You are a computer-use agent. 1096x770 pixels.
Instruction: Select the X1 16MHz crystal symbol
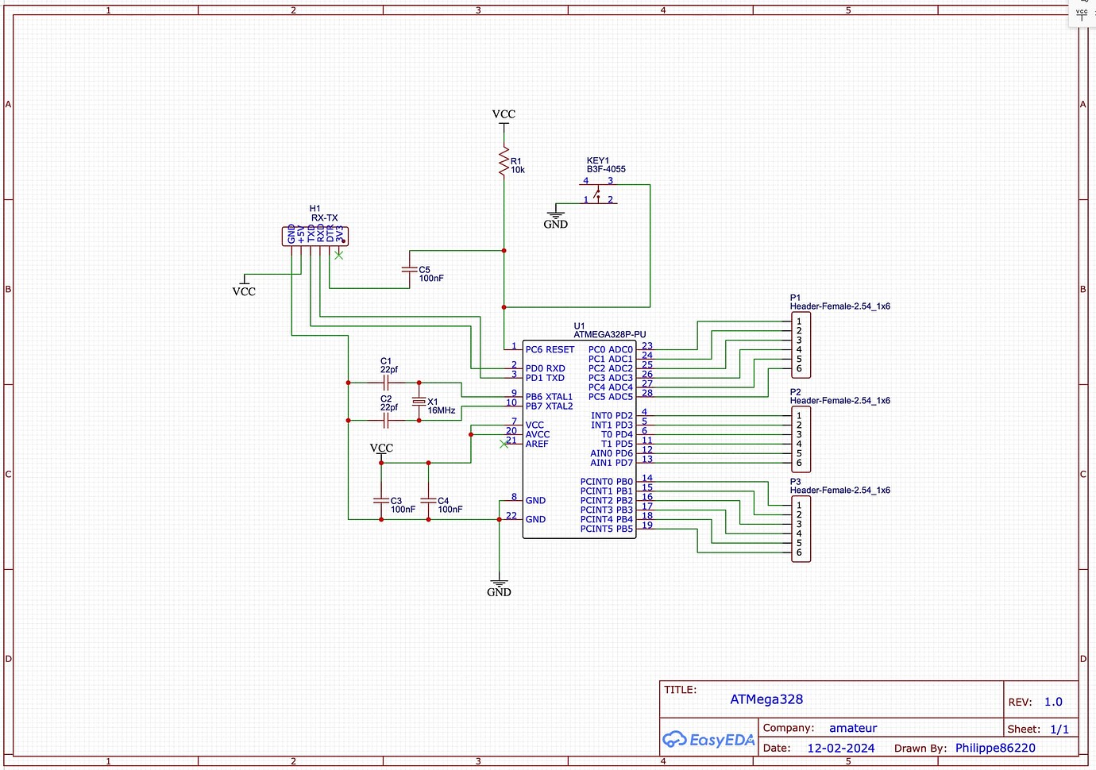coord(419,402)
